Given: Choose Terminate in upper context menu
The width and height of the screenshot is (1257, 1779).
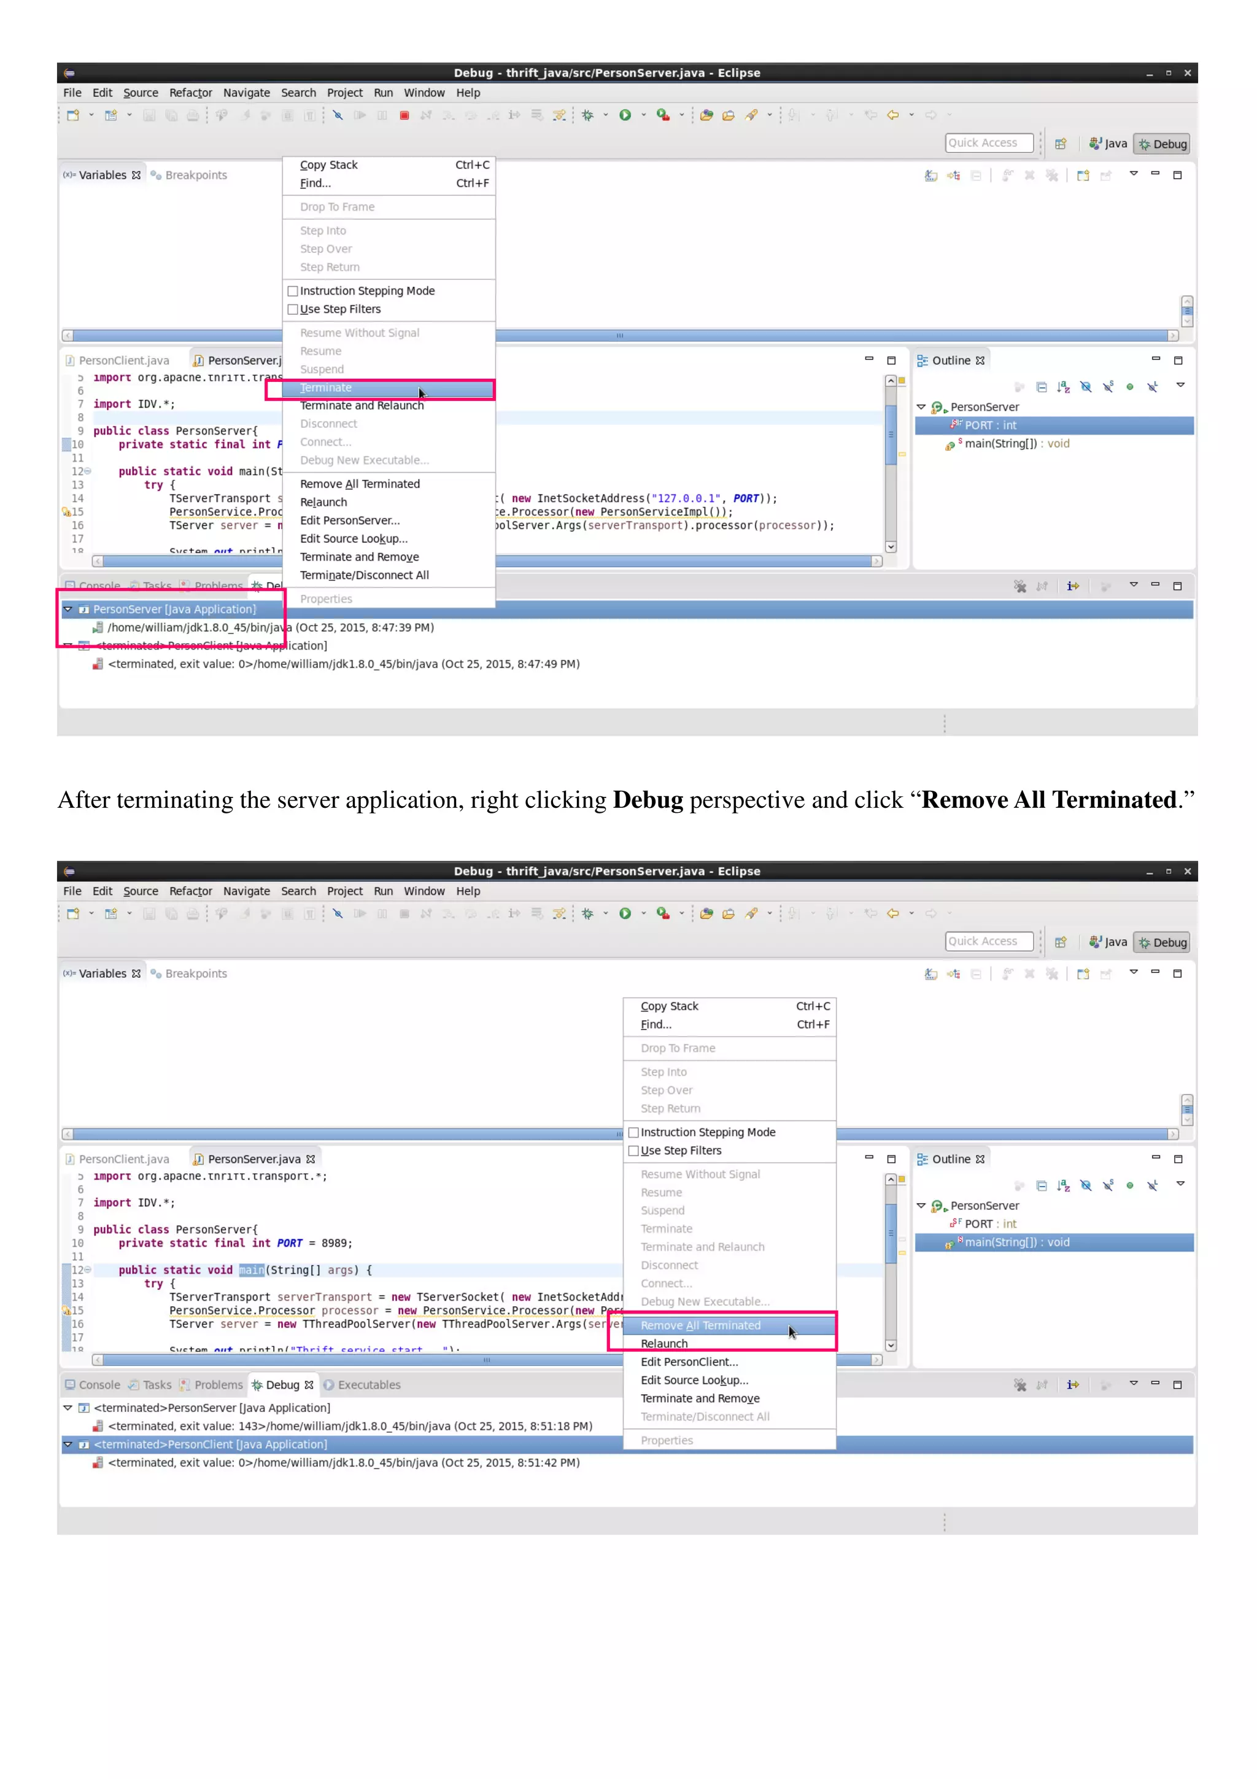Looking at the screenshot, I should (x=389, y=388).
